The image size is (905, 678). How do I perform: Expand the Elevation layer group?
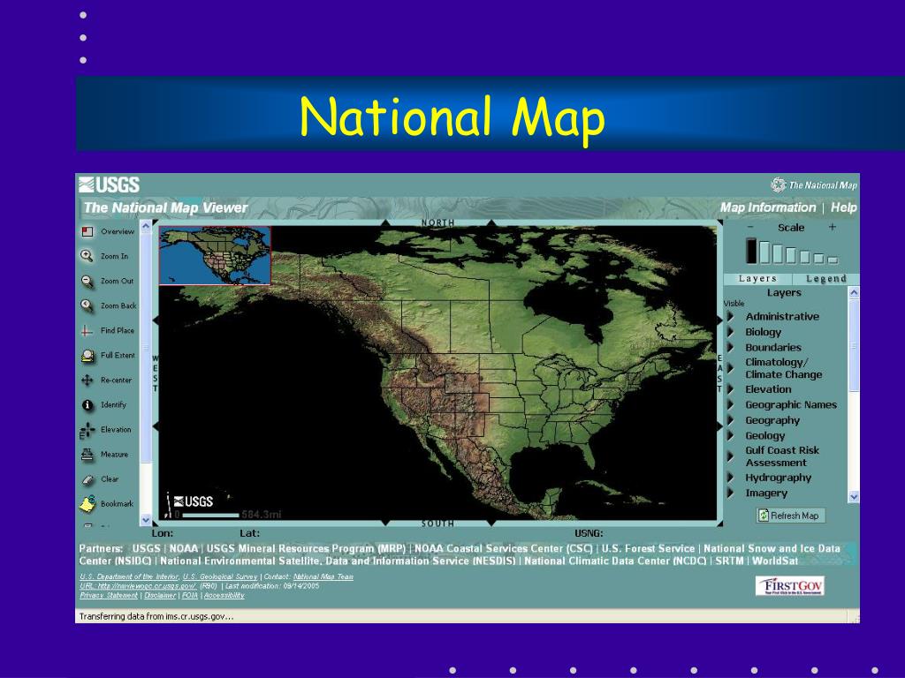pos(731,389)
